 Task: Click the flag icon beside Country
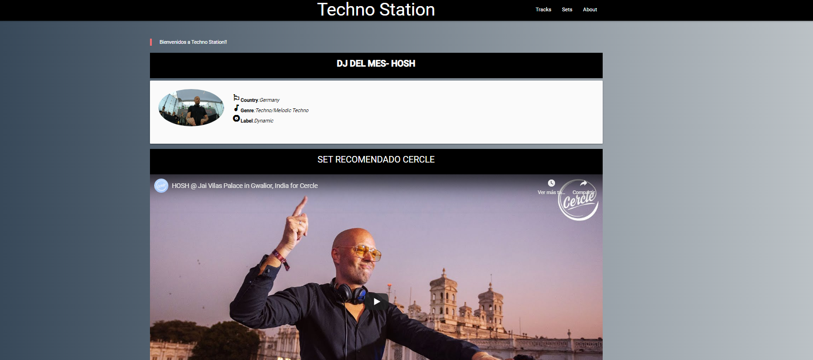tap(236, 98)
